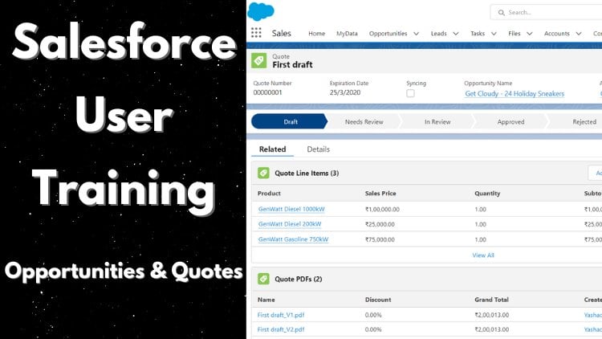
Task: Click the Quote Line Items section icon
Action: click(x=262, y=173)
